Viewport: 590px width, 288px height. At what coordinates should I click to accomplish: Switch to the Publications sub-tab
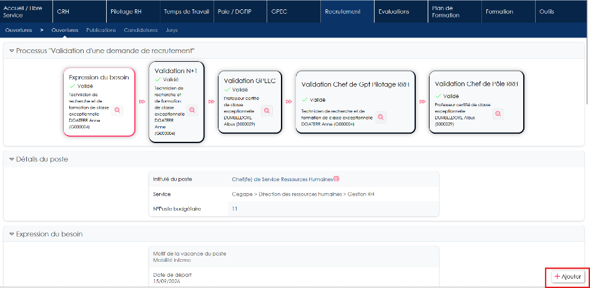(x=101, y=30)
